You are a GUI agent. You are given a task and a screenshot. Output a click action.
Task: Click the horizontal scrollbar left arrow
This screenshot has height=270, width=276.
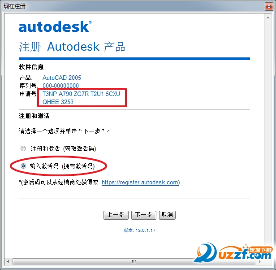[x=8, y=261]
